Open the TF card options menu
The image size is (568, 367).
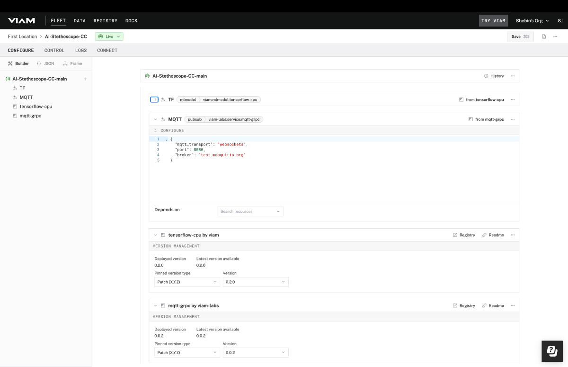[x=513, y=100]
